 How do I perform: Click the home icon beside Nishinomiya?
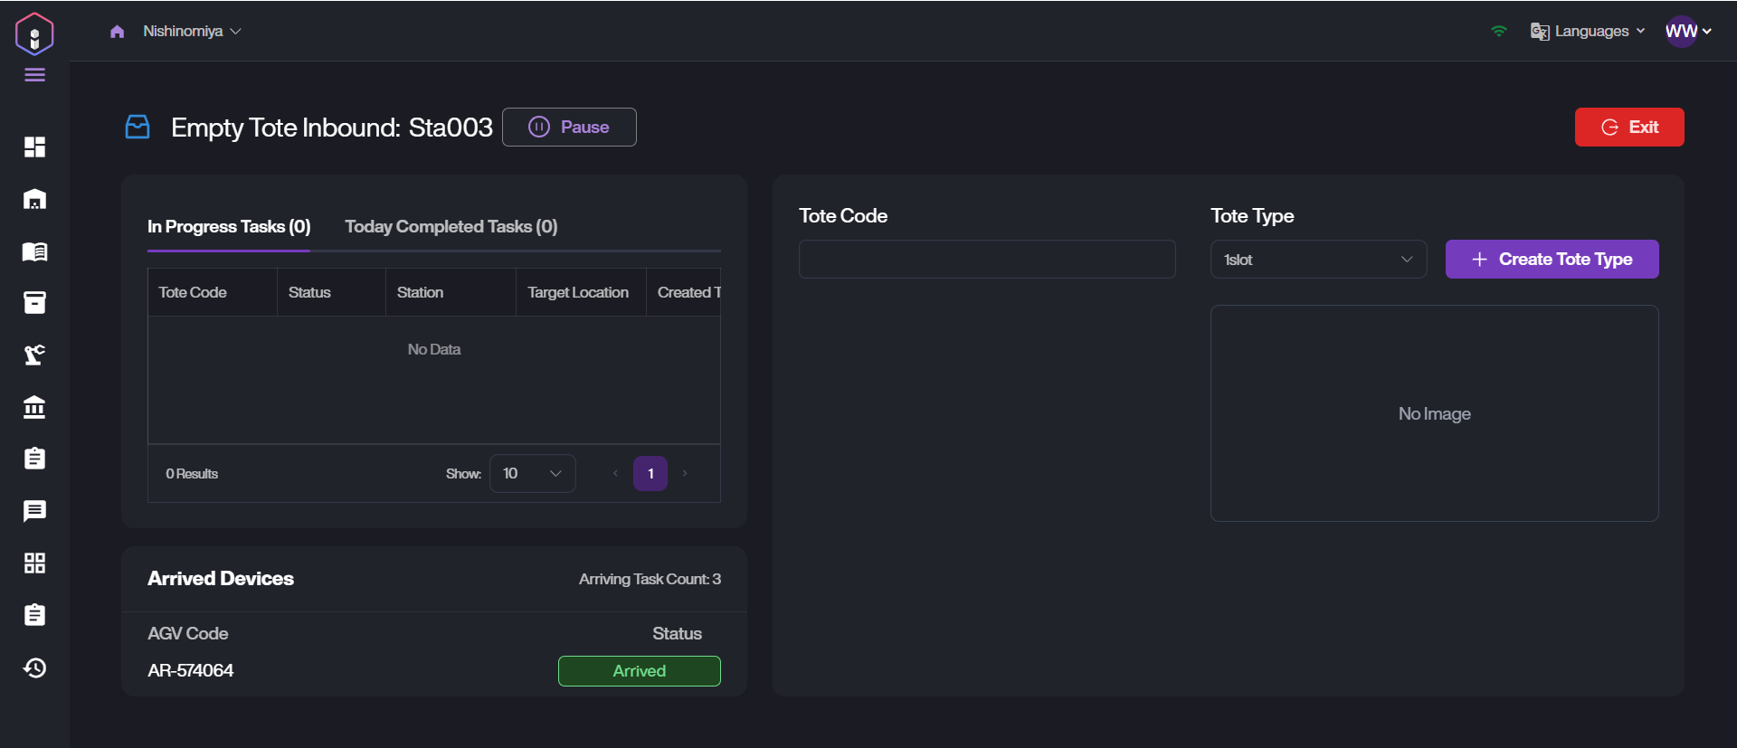click(x=117, y=32)
